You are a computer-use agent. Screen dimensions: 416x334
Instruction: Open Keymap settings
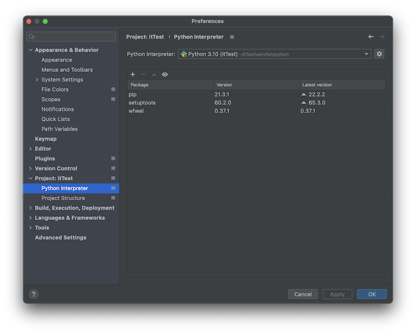pos(46,138)
